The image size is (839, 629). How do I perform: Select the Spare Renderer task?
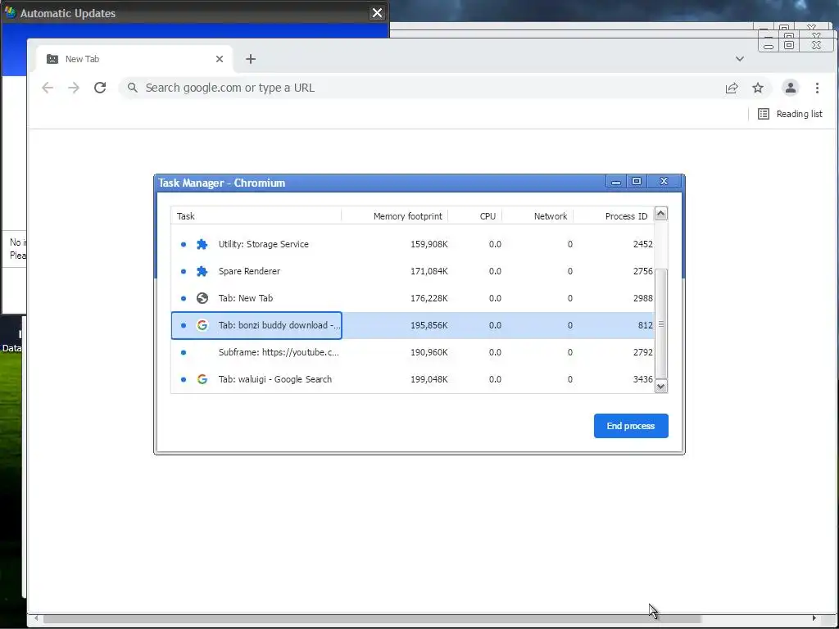[x=413, y=271]
